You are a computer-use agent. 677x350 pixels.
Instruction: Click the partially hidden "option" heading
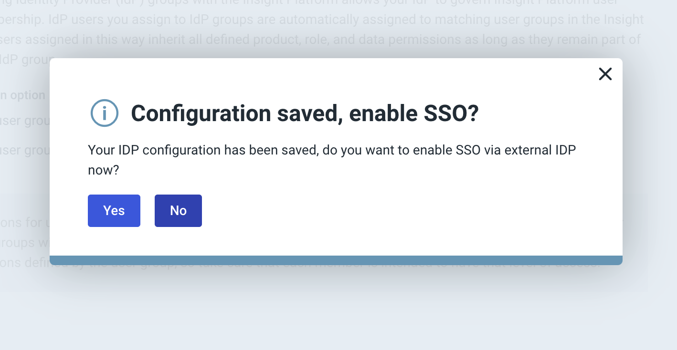coord(28,95)
